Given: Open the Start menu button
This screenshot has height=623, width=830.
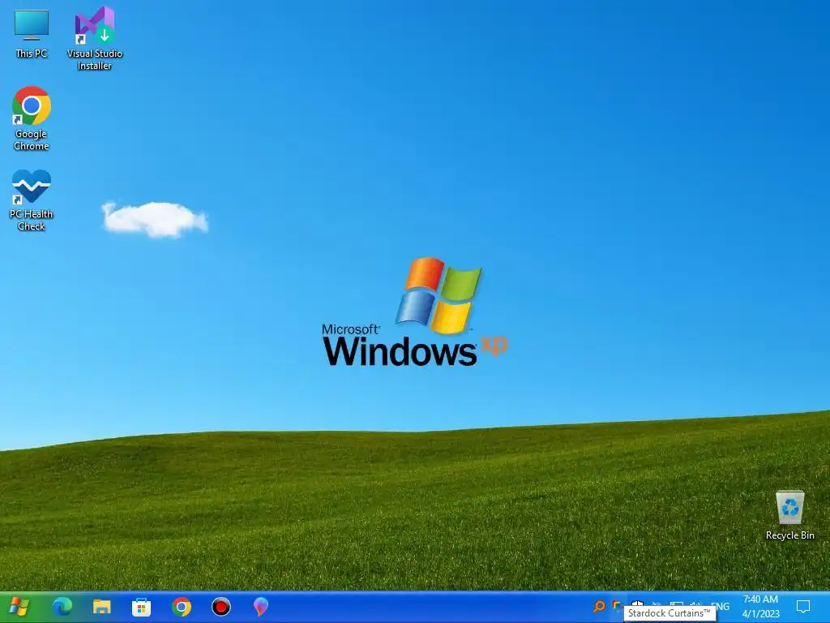Looking at the screenshot, I should (19, 607).
